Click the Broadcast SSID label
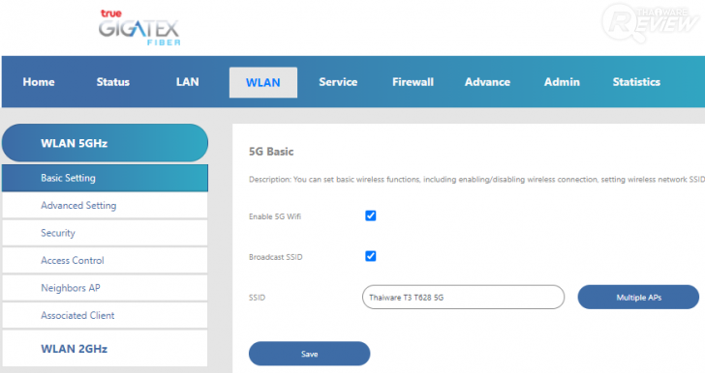Viewport: 705px width, 373px height. (276, 257)
